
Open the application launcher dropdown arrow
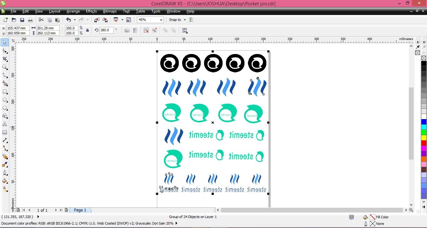[x=122, y=20]
